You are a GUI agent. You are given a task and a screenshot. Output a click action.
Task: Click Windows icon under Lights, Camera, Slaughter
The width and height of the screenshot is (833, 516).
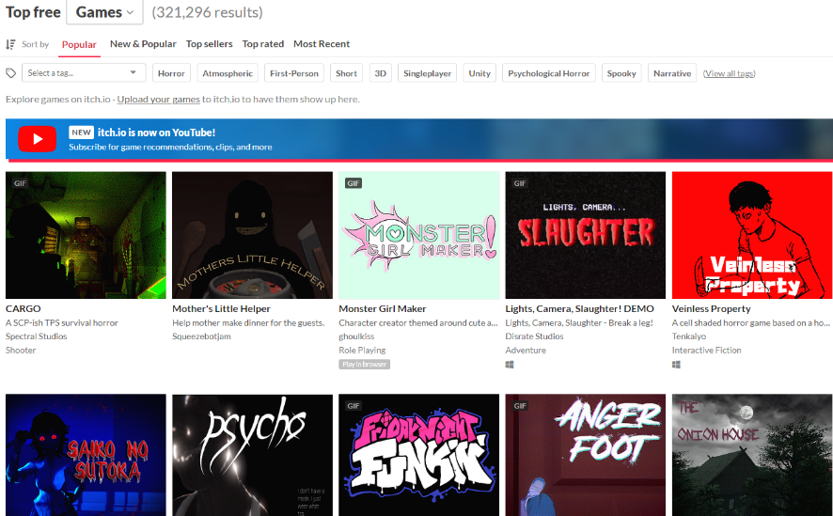pos(510,365)
